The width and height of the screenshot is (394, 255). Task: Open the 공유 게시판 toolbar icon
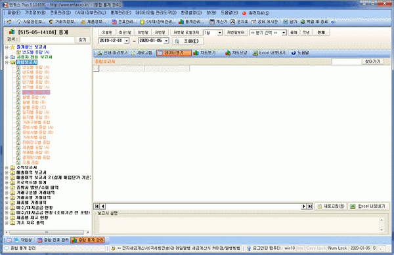pos(253,22)
